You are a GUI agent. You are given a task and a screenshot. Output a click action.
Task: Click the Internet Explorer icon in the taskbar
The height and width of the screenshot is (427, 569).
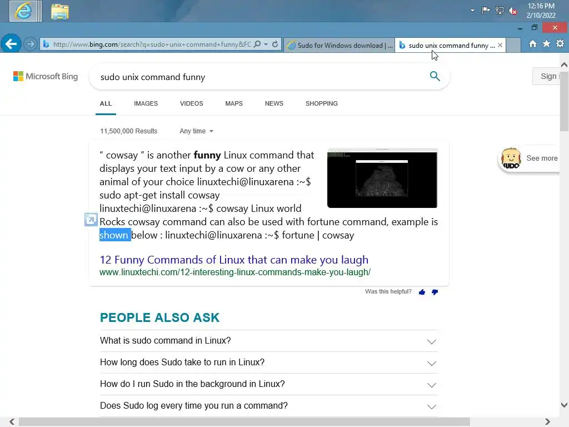click(x=25, y=11)
